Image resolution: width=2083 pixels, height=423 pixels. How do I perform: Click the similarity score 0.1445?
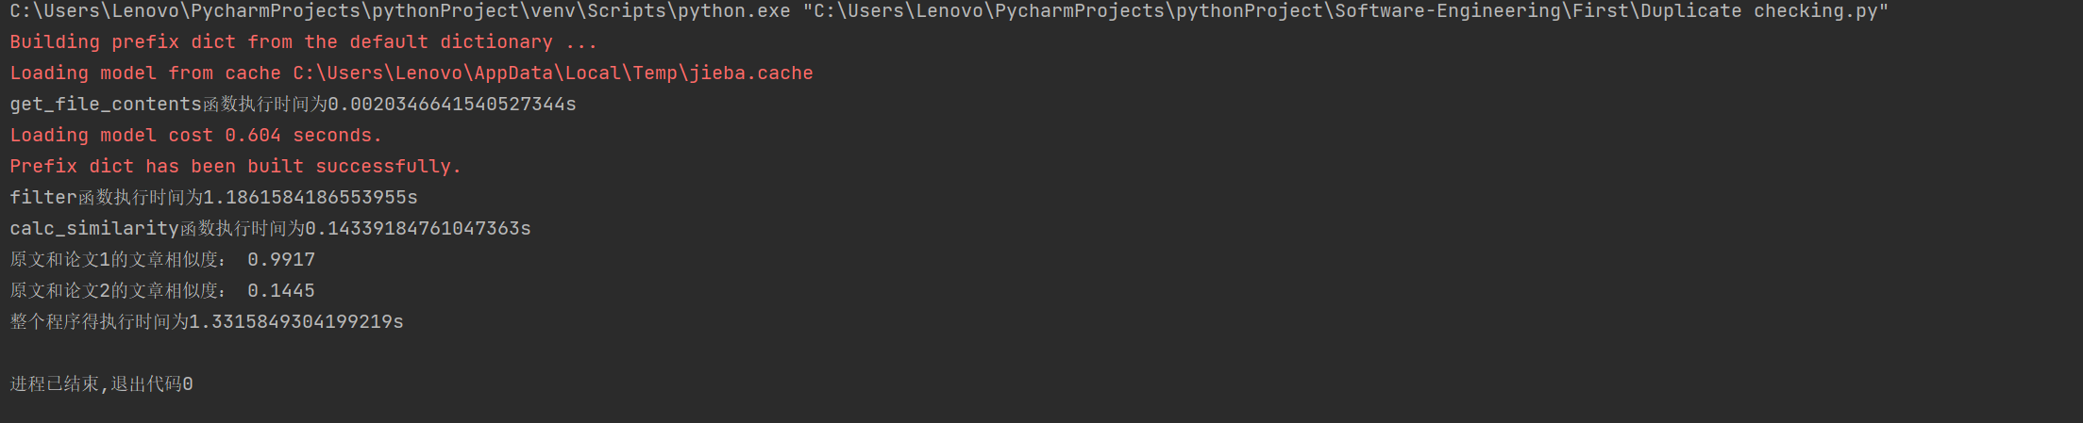click(281, 291)
